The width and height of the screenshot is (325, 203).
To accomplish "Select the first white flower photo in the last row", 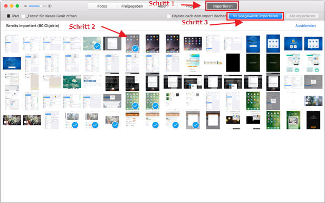I will coord(12,120).
